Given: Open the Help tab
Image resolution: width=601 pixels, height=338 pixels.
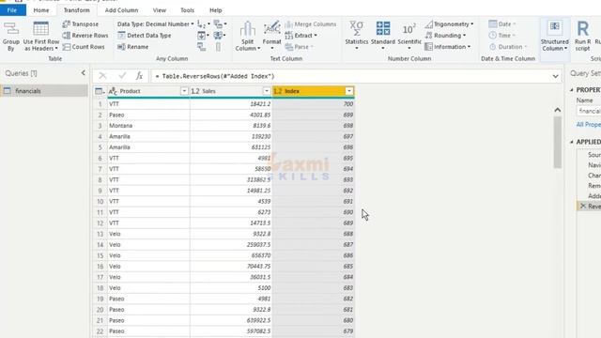Looking at the screenshot, I should coord(215,10).
